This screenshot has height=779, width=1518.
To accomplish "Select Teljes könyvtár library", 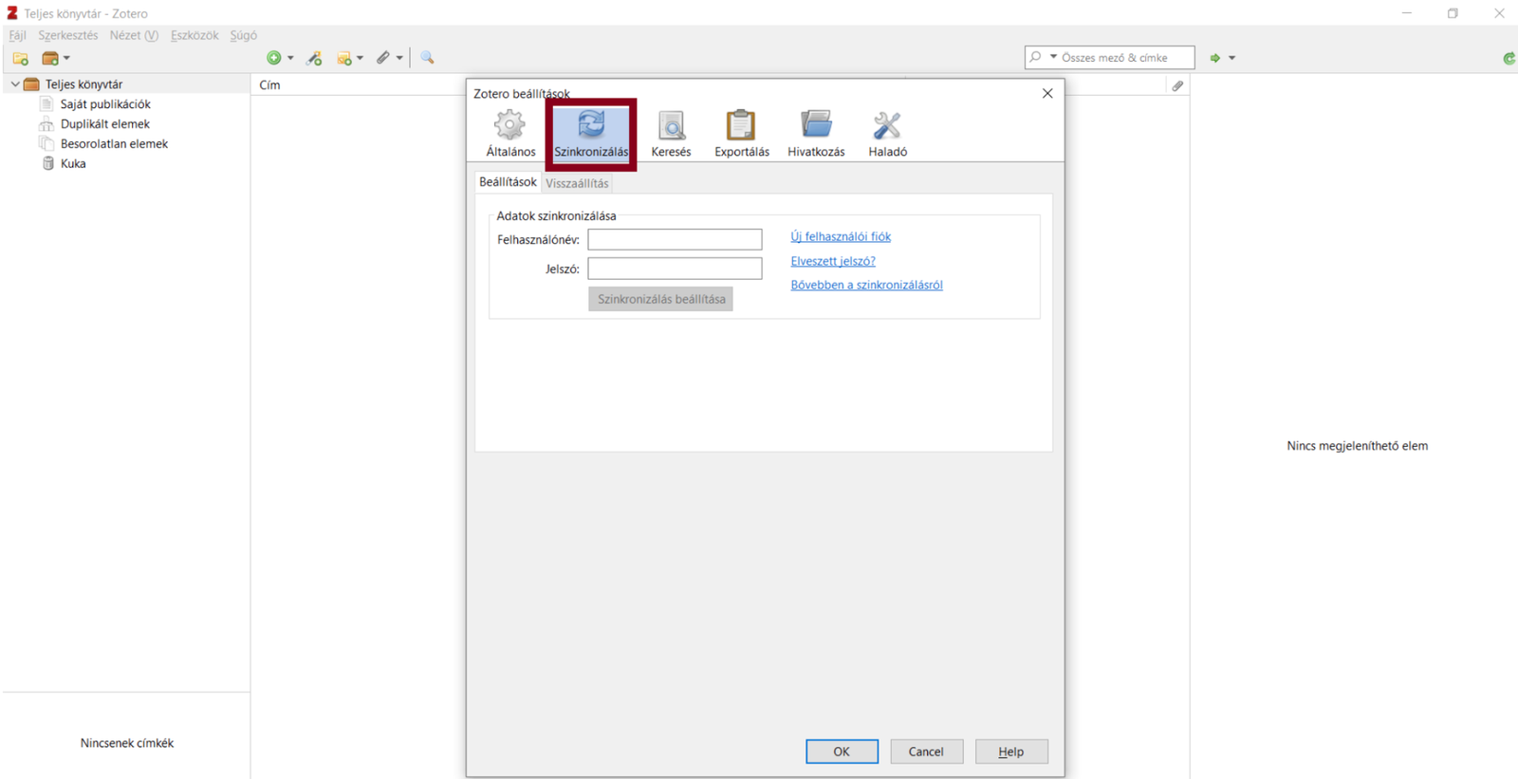I will (x=83, y=84).
